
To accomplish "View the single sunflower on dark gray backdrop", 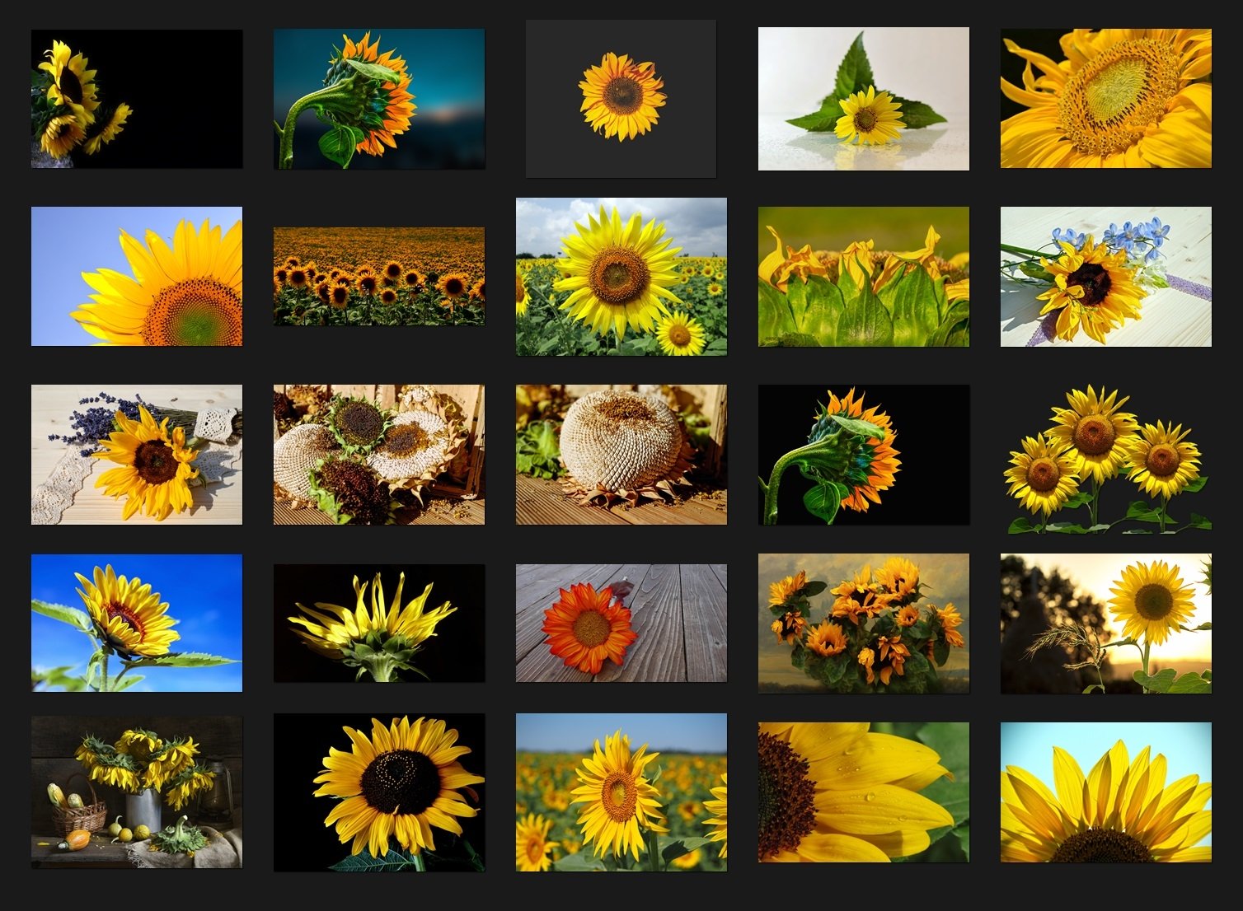I will pos(621,99).
